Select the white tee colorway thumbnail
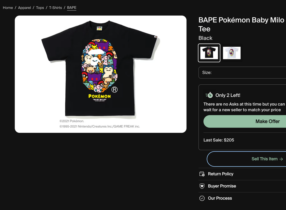This screenshot has width=286, height=210. click(232, 53)
